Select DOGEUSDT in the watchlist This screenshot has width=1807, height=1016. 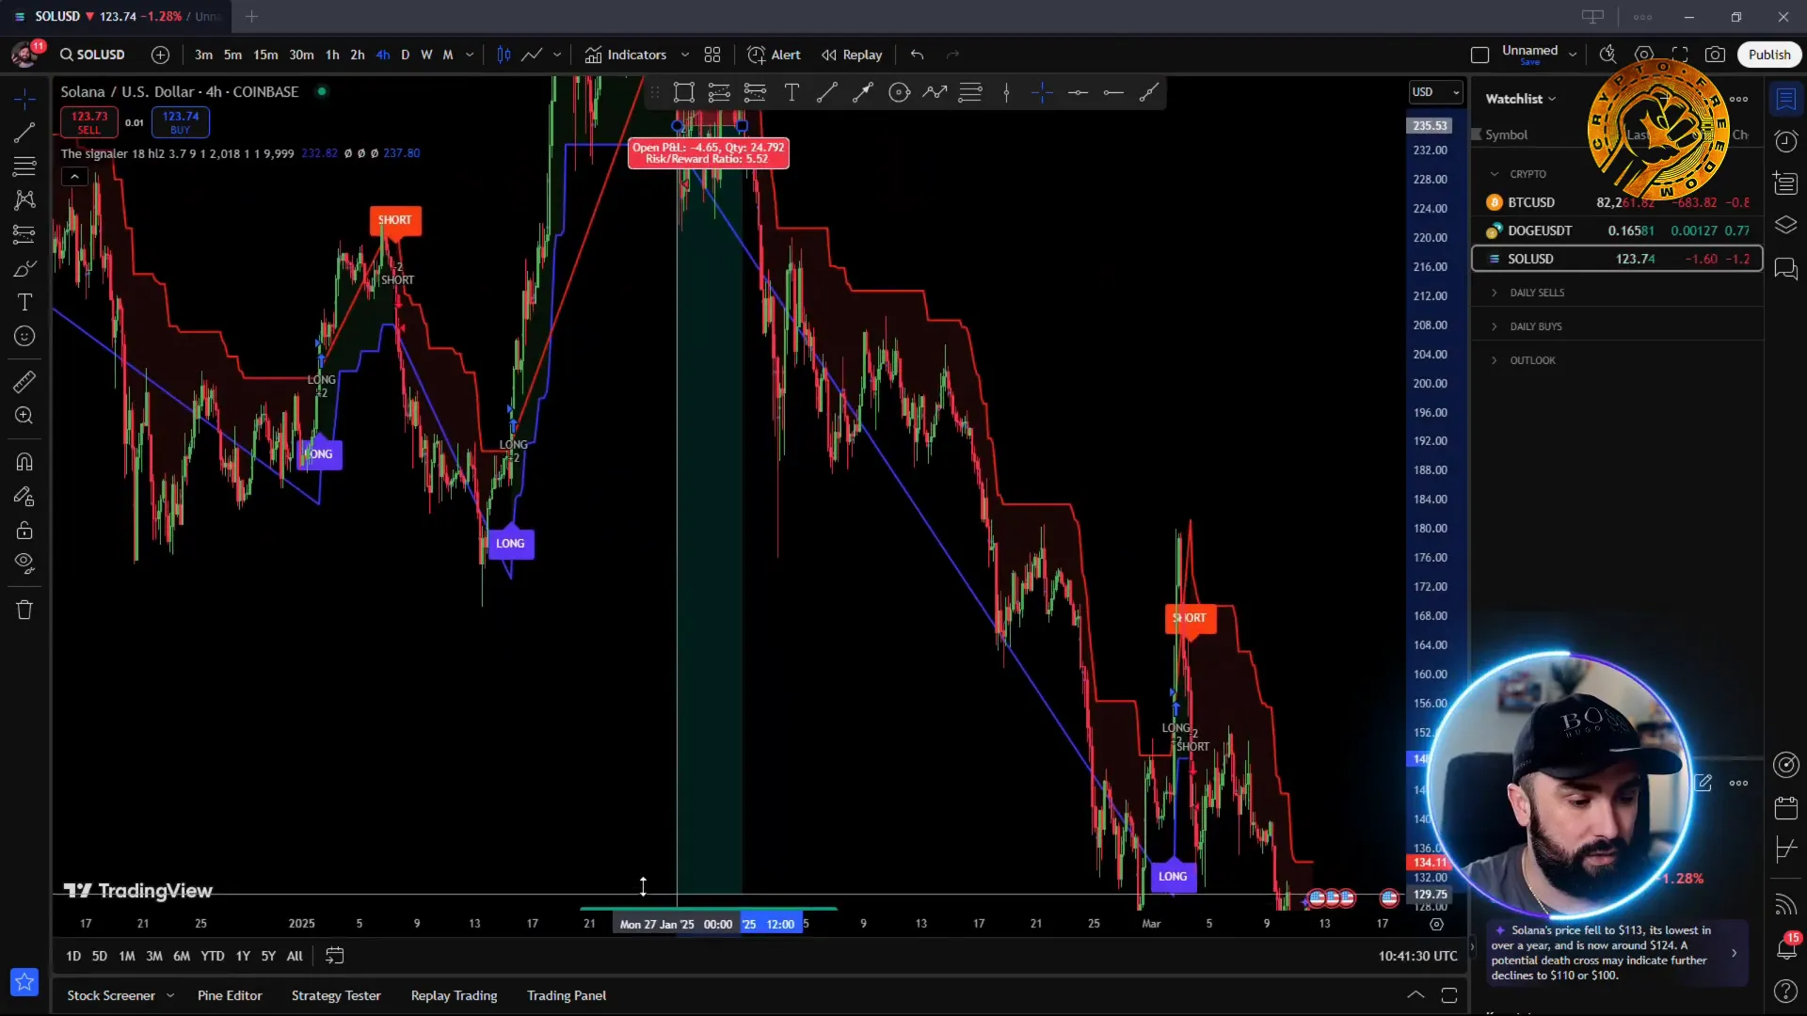[1617, 230]
